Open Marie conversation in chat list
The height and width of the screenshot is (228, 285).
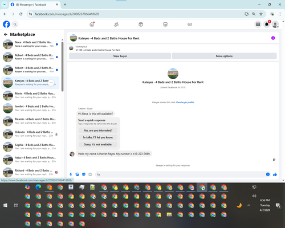(x=30, y=95)
